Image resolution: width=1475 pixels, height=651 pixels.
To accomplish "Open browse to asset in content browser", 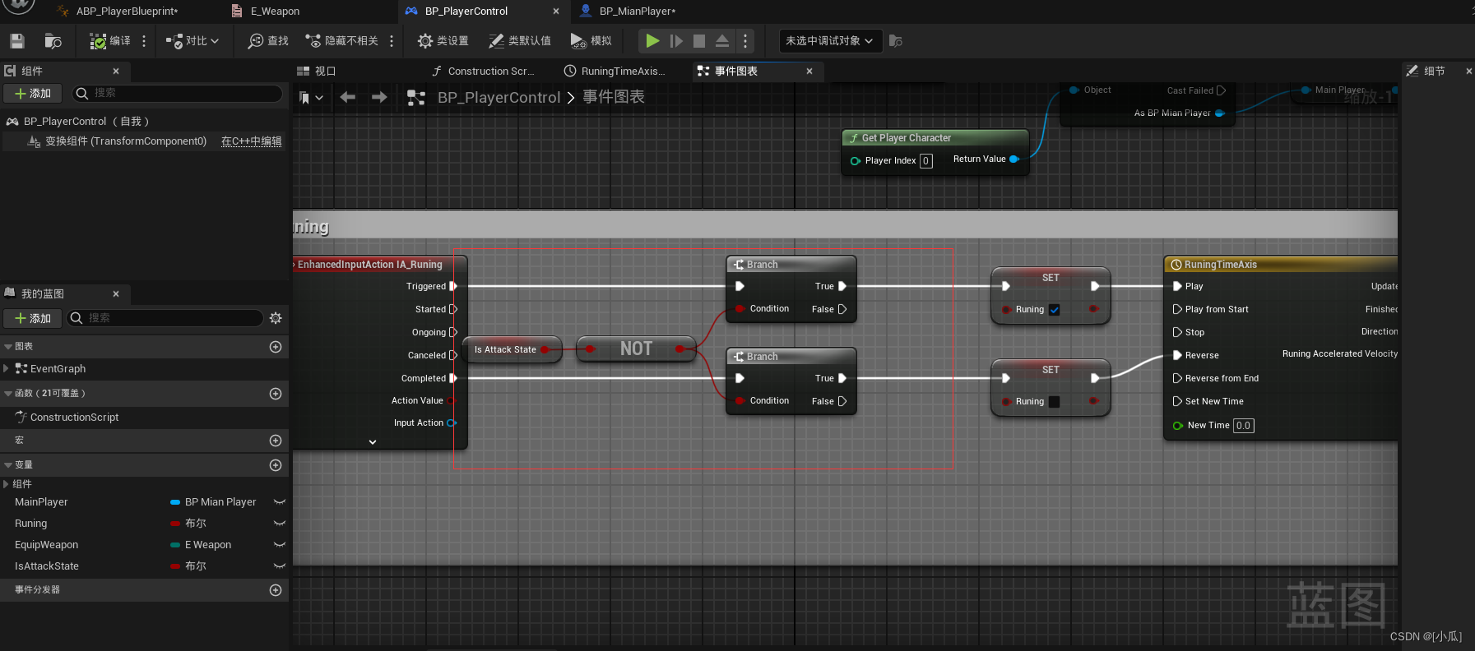I will [53, 41].
